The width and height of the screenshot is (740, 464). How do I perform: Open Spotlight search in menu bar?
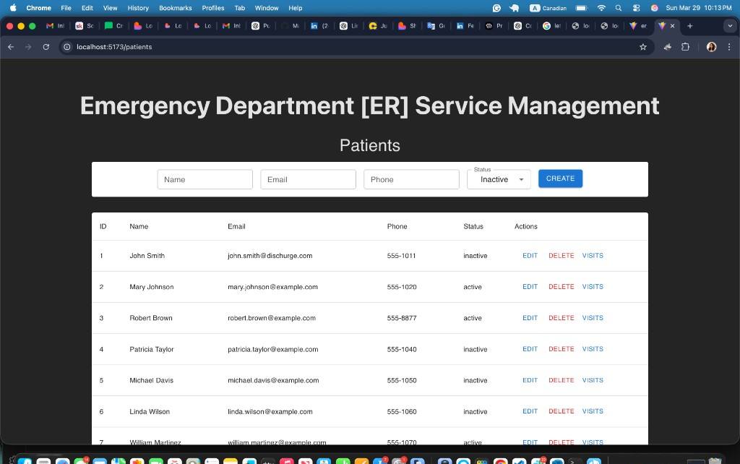619,8
